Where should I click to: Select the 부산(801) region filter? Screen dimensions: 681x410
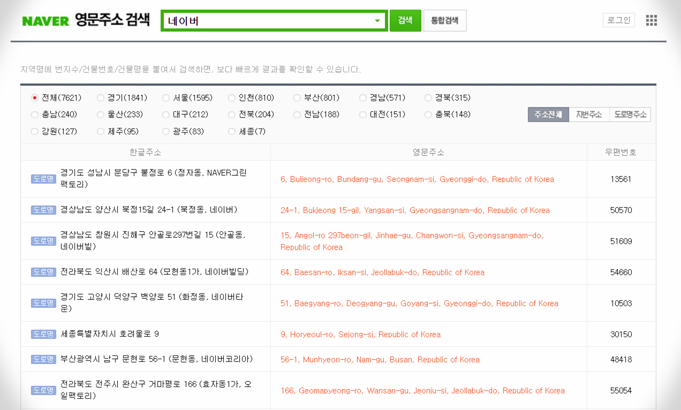click(297, 97)
